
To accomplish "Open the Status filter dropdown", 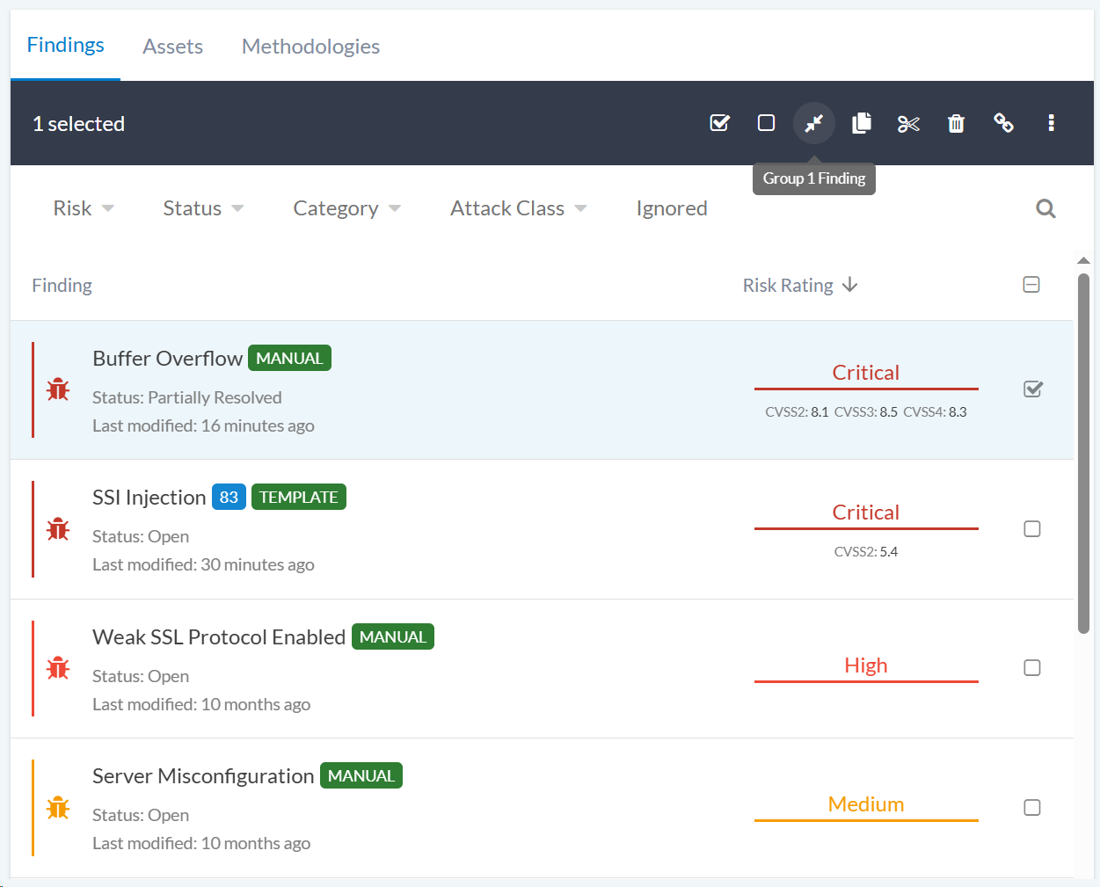I will [203, 208].
